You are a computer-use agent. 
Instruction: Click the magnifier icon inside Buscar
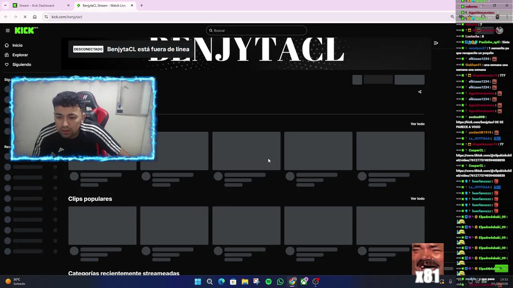click(211, 30)
